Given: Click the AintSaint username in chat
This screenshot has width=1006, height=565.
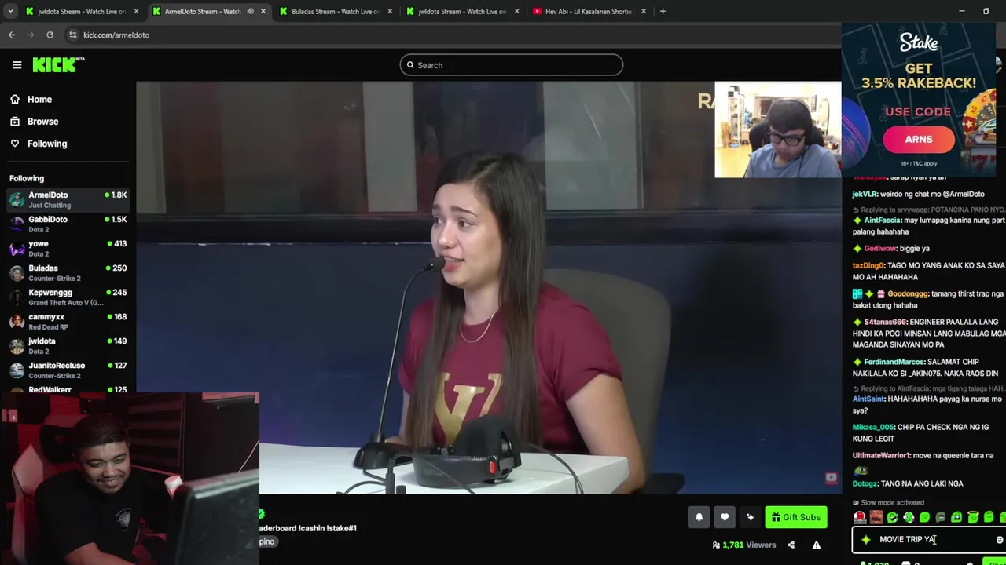Looking at the screenshot, I should pyautogui.click(x=869, y=399).
